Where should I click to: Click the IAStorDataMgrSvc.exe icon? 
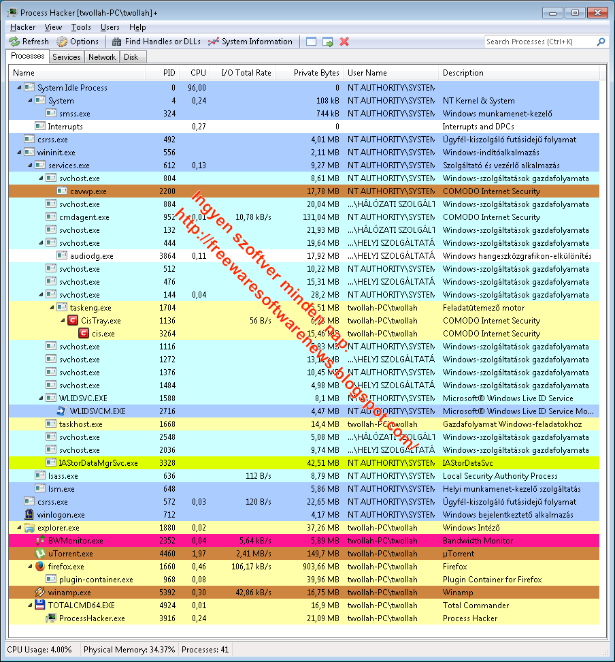point(51,462)
